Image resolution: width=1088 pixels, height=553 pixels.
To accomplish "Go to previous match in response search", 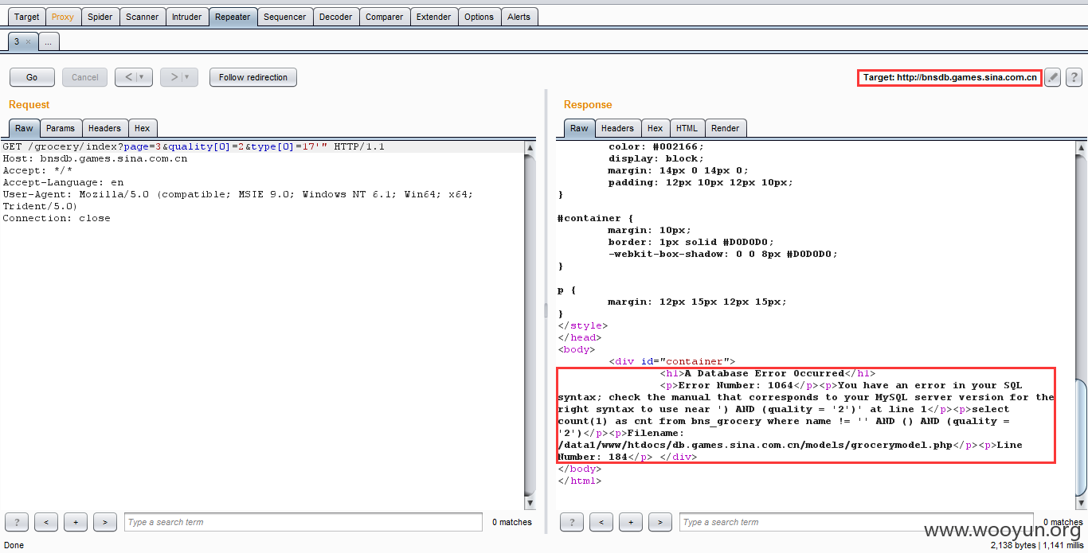I will [x=601, y=522].
